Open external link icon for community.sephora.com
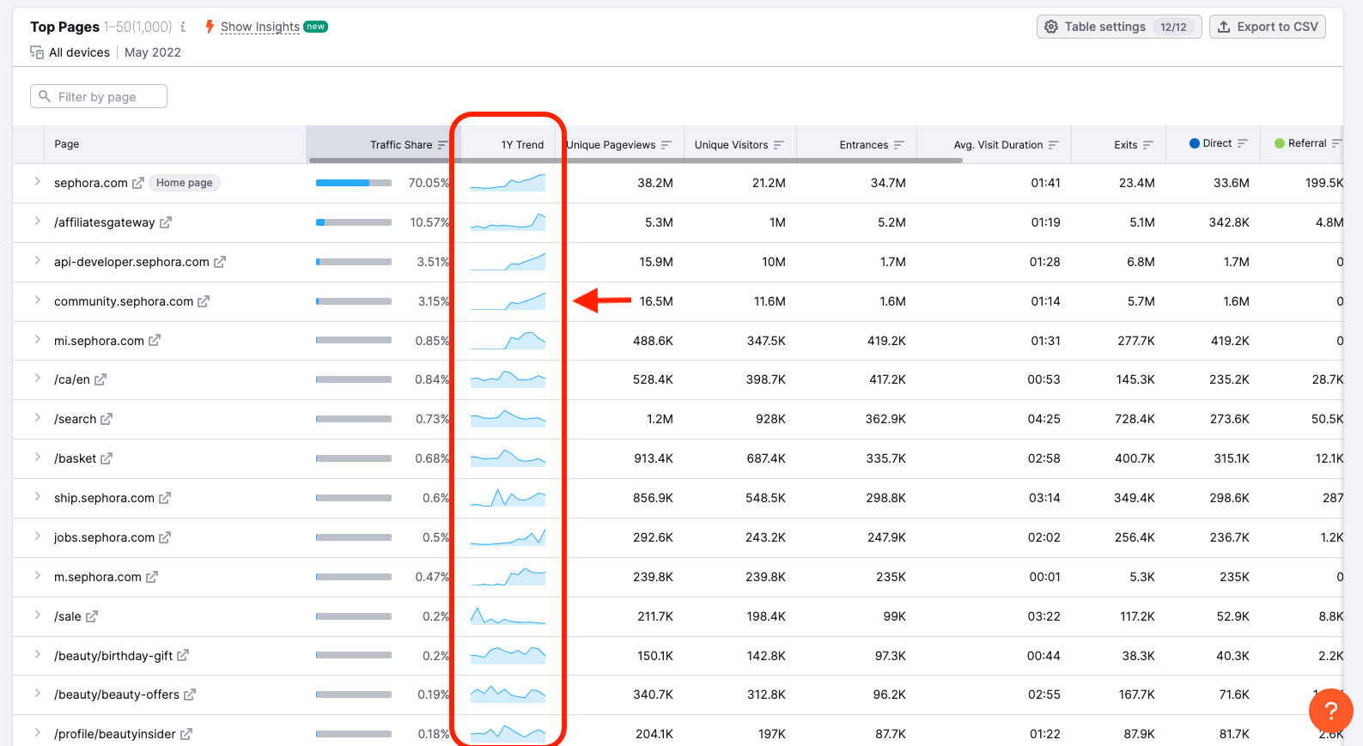 point(204,301)
